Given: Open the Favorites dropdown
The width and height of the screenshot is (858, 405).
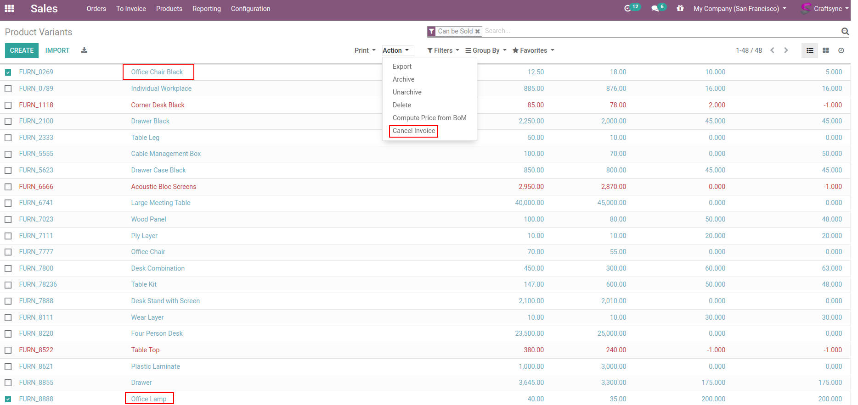Looking at the screenshot, I should (x=533, y=50).
